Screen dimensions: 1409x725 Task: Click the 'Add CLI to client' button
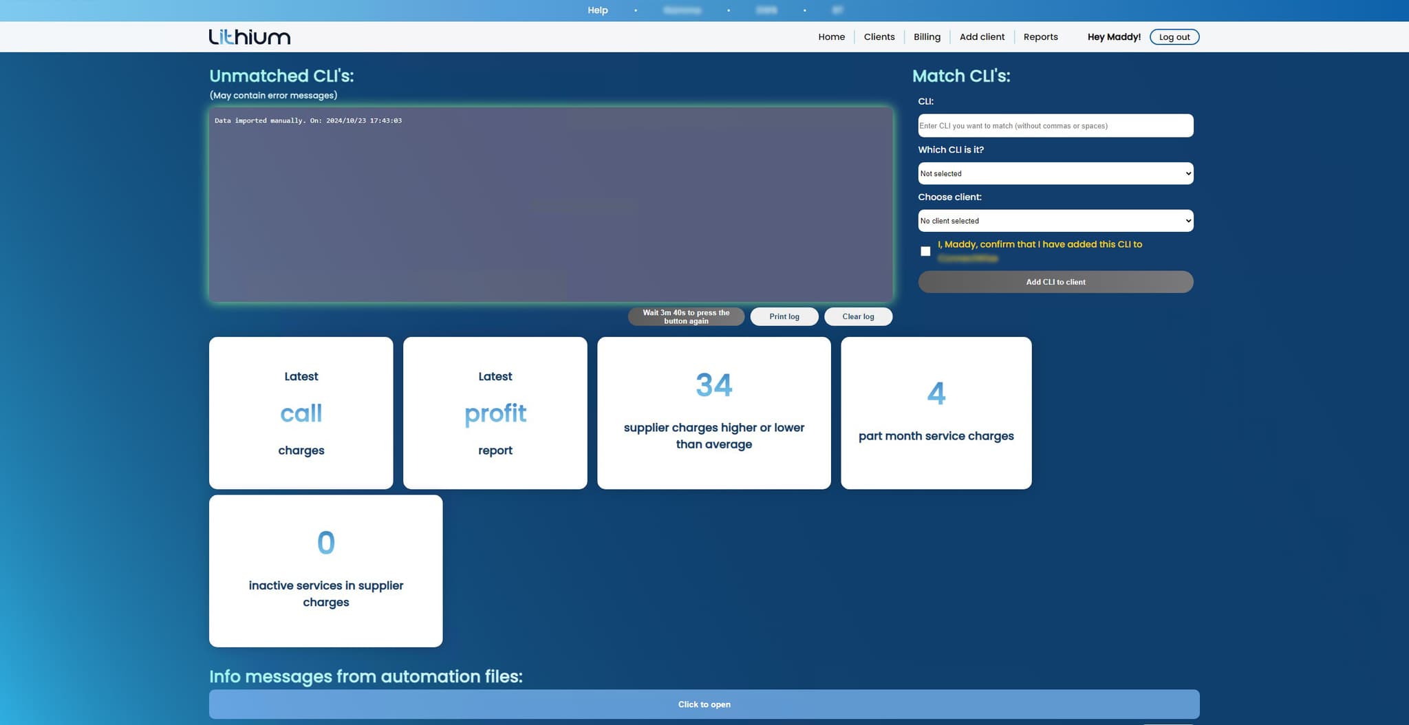coord(1055,282)
